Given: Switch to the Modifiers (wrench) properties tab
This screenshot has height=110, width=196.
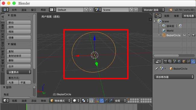Looking at the screenshot, I should click(x=193, y=61).
